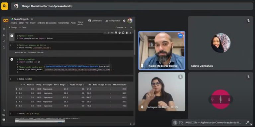Open the table of contents sidebar icon
This screenshot has width=255, height=127.
pos(4,29)
